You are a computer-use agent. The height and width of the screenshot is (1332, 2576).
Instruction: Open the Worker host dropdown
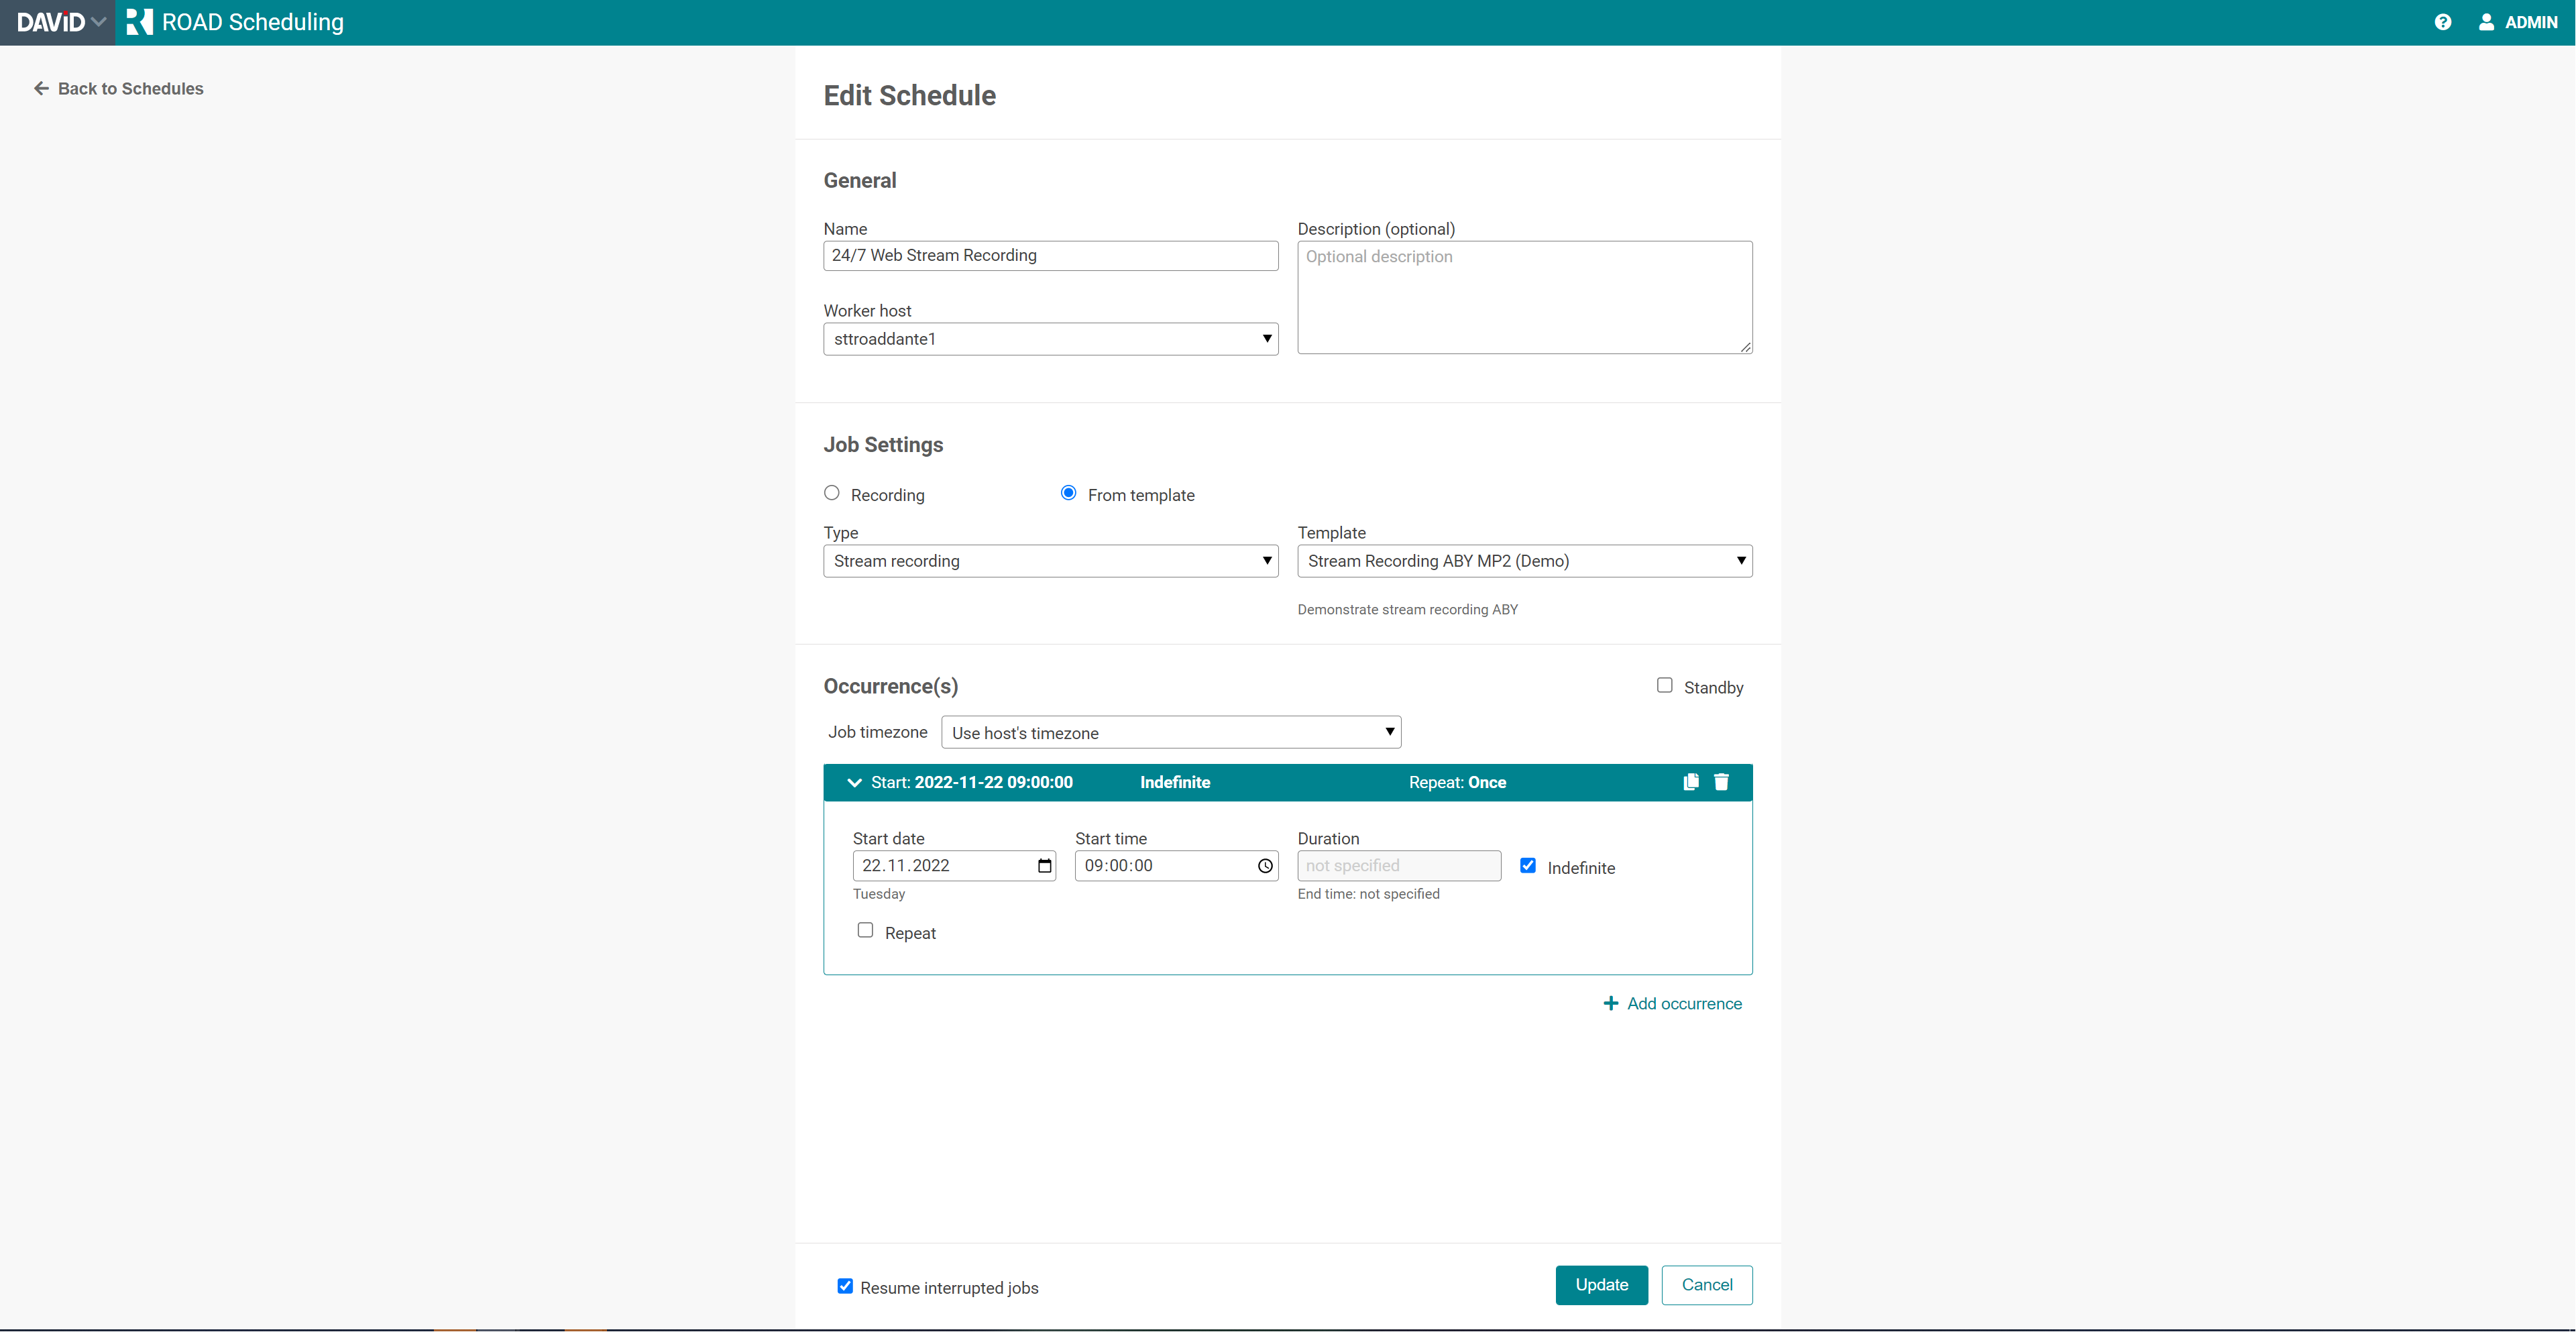click(1050, 339)
